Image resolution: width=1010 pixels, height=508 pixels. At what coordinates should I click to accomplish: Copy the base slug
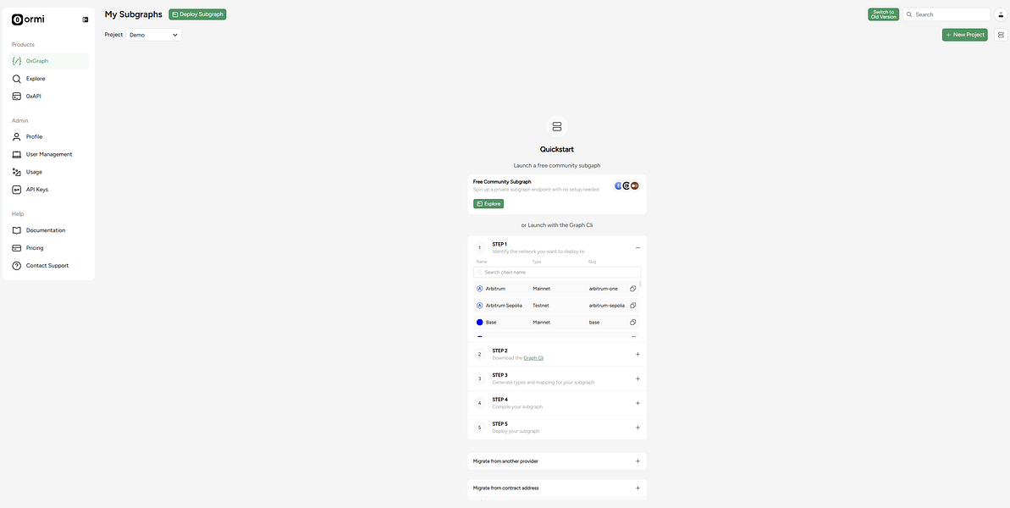point(633,322)
